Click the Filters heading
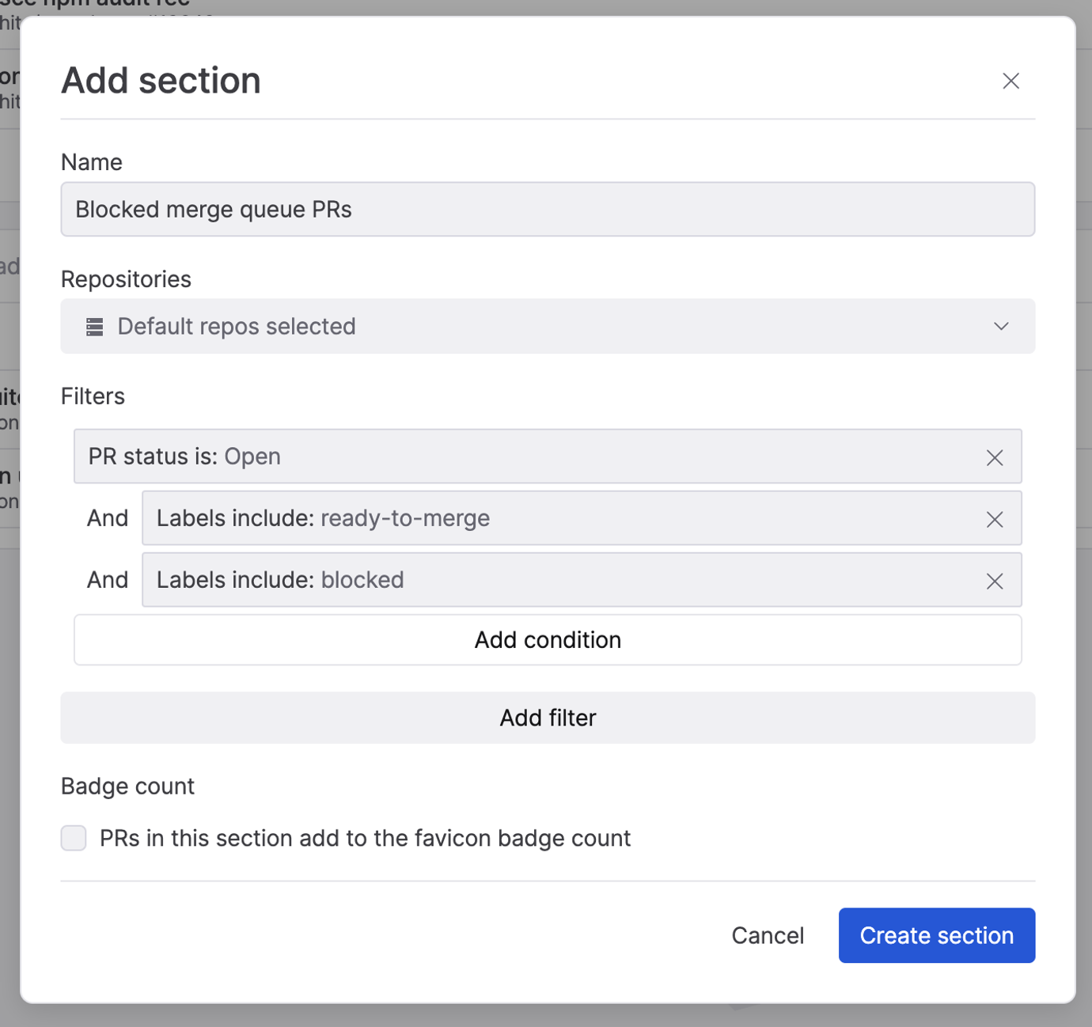This screenshot has width=1092, height=1027. pos(93,396)
